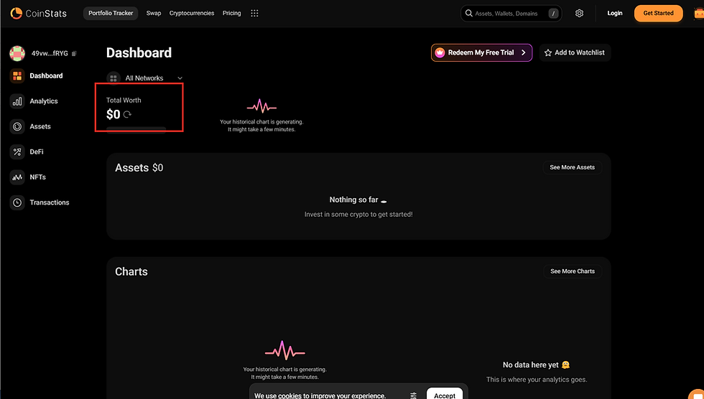Click See More Charts button
This screenshot has height=399, width=704.
pos(572,271)
